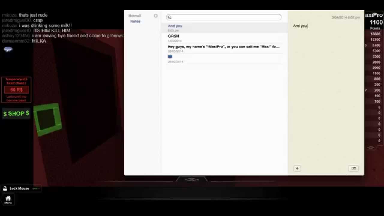This screenshot has height=216, width=384.
Task: Click the 1100 points value under the player name
Action: coord(376,22)
